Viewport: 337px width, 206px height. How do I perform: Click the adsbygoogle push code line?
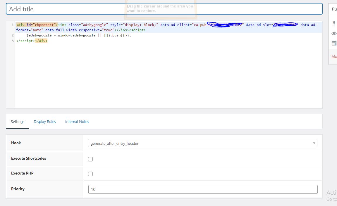click(x=79, y=35)
